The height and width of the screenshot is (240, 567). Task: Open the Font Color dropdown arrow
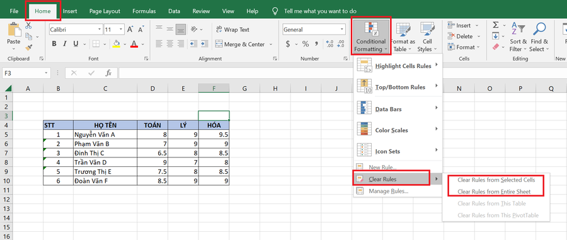[x=143, y=45]
